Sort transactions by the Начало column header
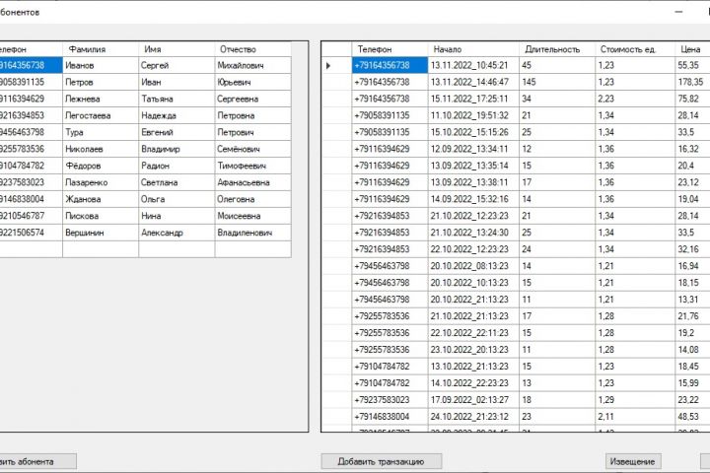Screen dimensions: 710x473 pos(473,49)
